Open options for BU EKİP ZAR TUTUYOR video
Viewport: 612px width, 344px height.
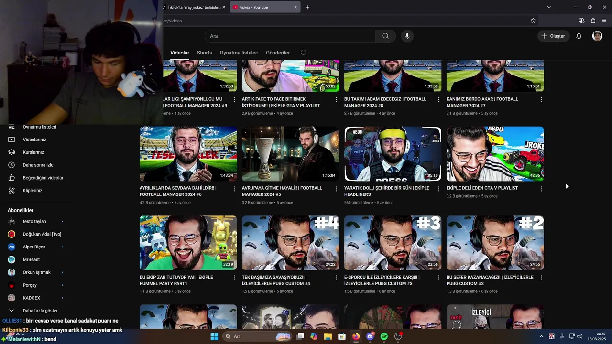(234, 278)
